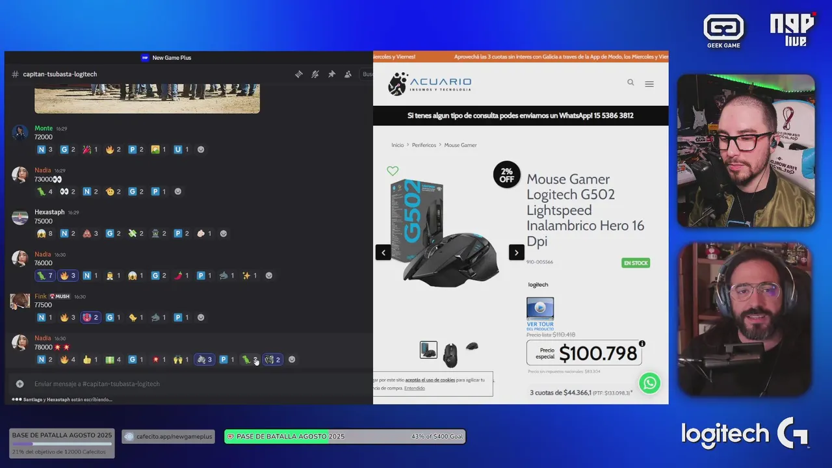
Task: Click dinosaur reaction on Nadia's 73000 message
Action: (x=45, y=192)
